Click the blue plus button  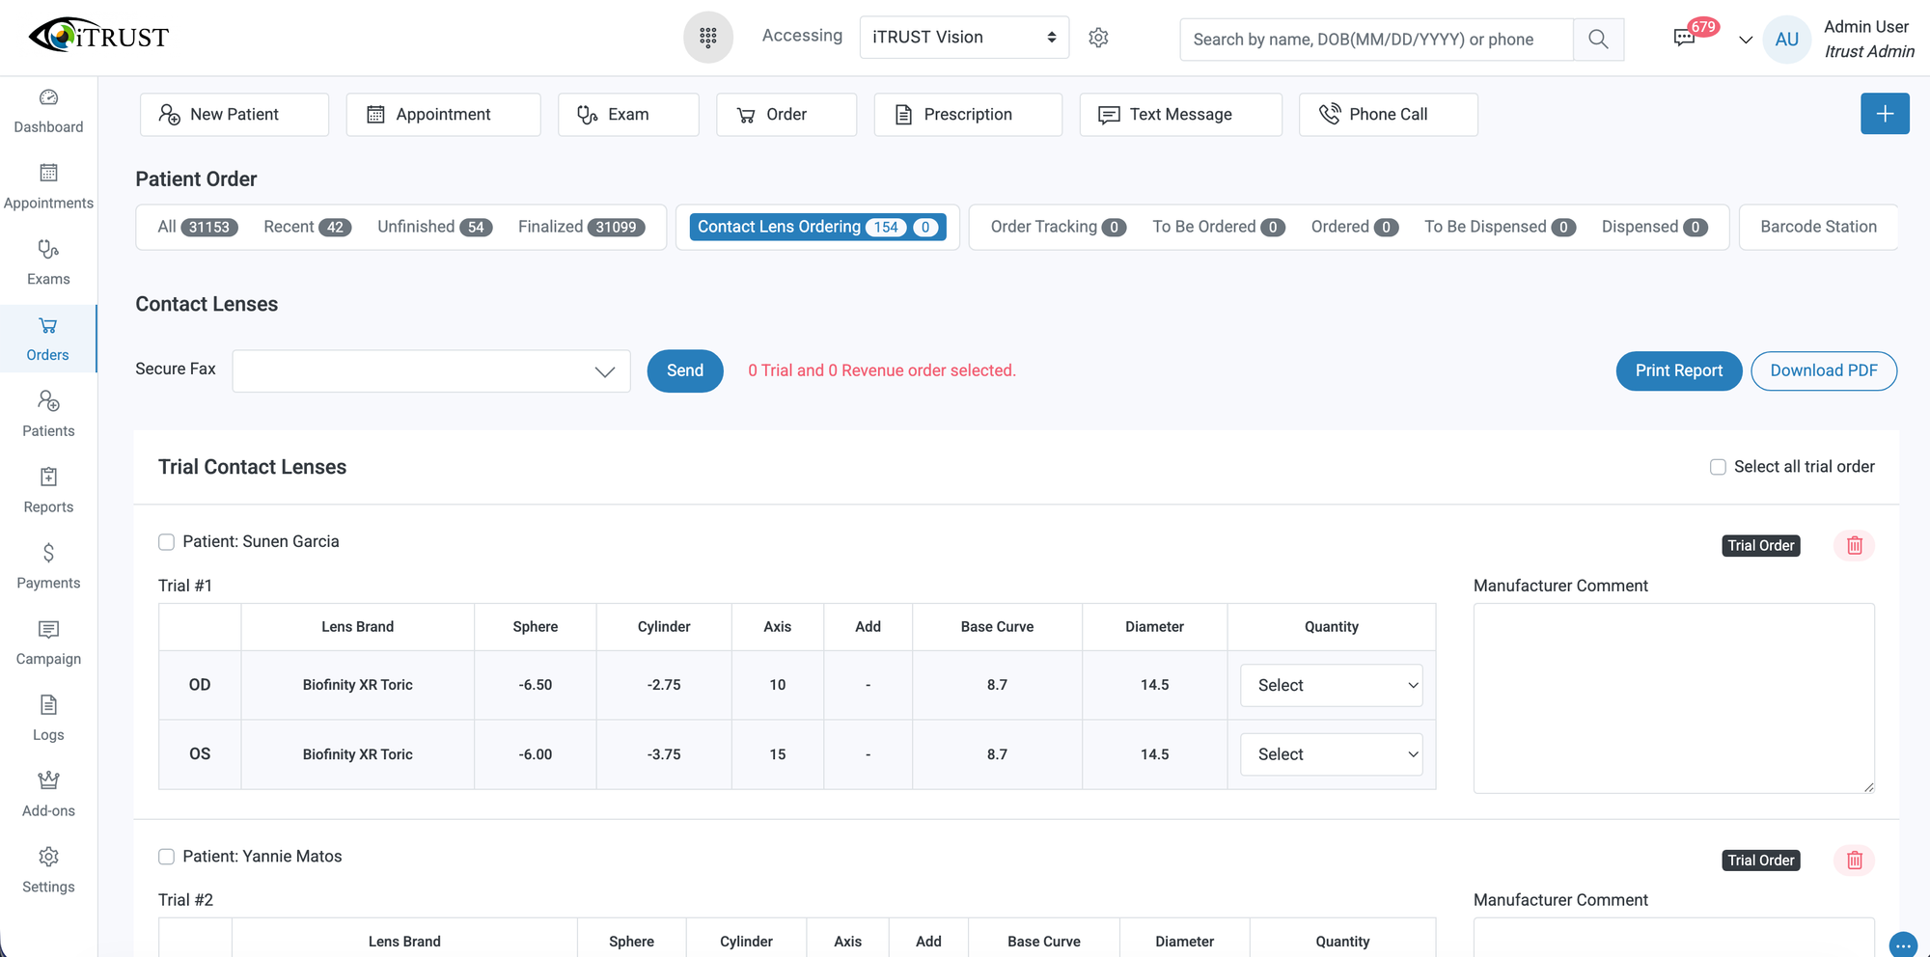pos(1884,114)
